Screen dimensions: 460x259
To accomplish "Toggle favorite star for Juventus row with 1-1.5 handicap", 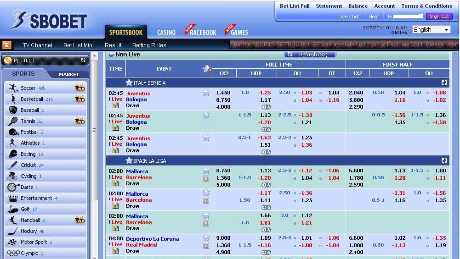I will (206, 115).
